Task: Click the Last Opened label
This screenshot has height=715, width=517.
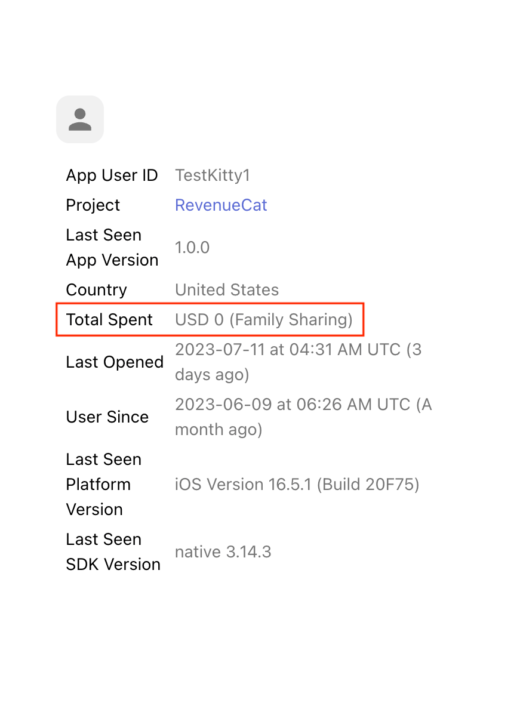Action: (x=115, y=362)
